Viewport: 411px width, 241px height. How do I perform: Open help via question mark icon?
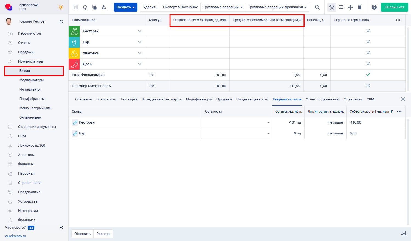[374, 7]
